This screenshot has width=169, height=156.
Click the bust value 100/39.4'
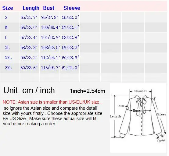[x=51, y=27]
